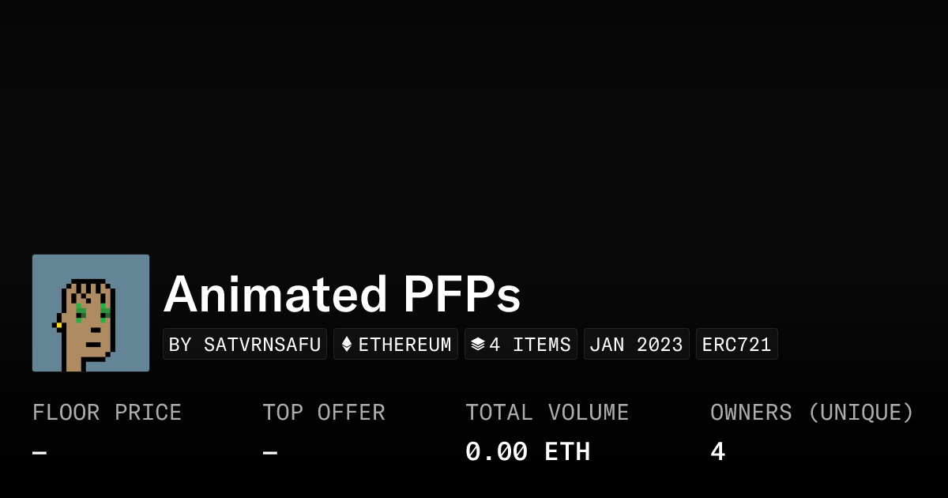Click the pixel avatar's spiky dark hair
The width and height of the screenshot is (948, 498).
88,286
